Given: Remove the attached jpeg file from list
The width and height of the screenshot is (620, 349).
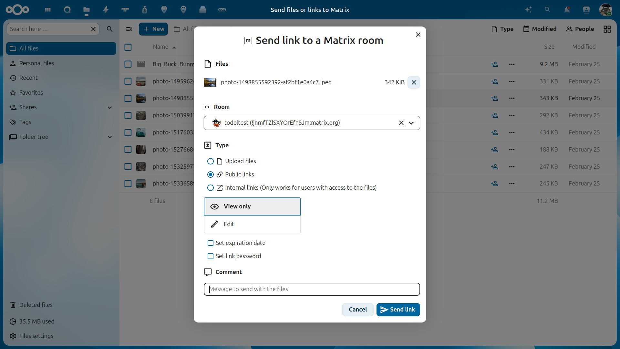Looking at the screenshot, I should click(x=414, y=82).
